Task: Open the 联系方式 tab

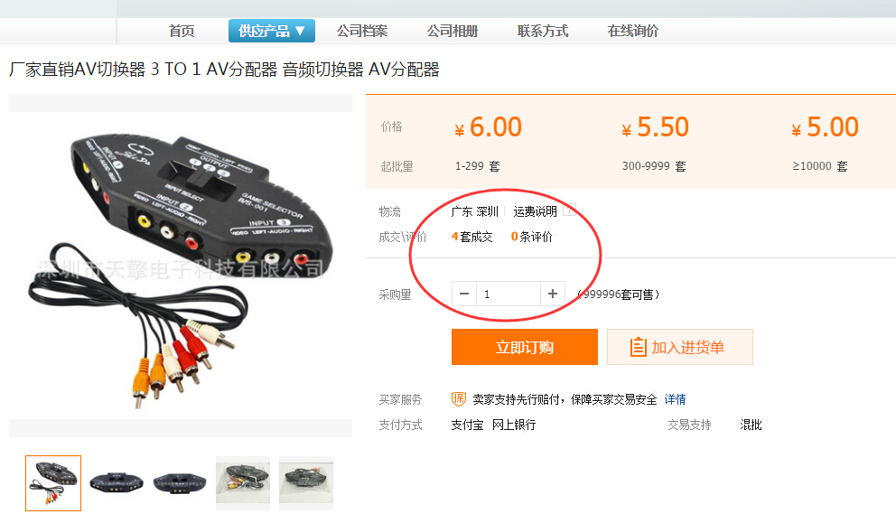Action: (x=542, y=31)
